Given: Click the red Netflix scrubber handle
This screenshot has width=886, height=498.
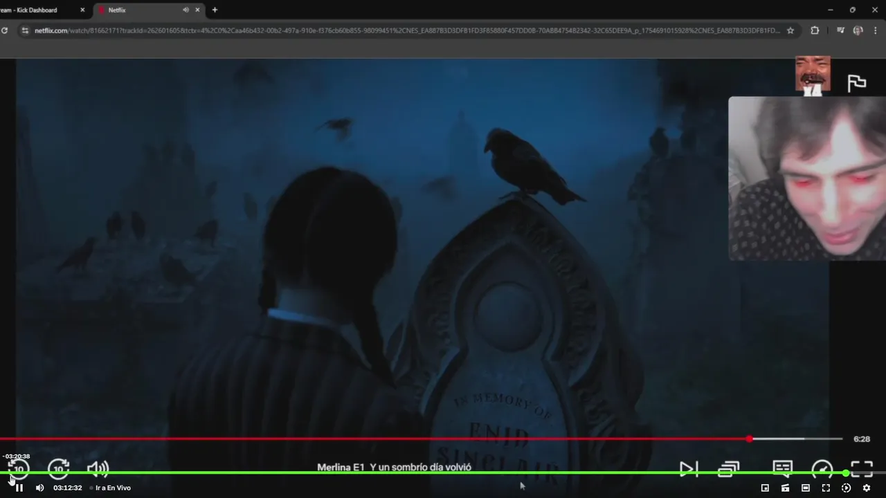Looking at the screenshot, I should 750,439.
